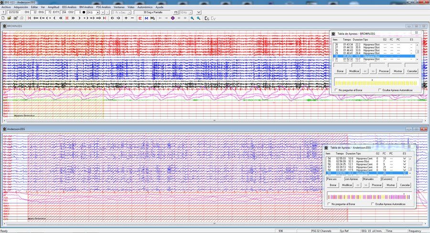The height and width of the screenshot is (233, 430).
Task: Click the red E montage icon
Action: 140,18
